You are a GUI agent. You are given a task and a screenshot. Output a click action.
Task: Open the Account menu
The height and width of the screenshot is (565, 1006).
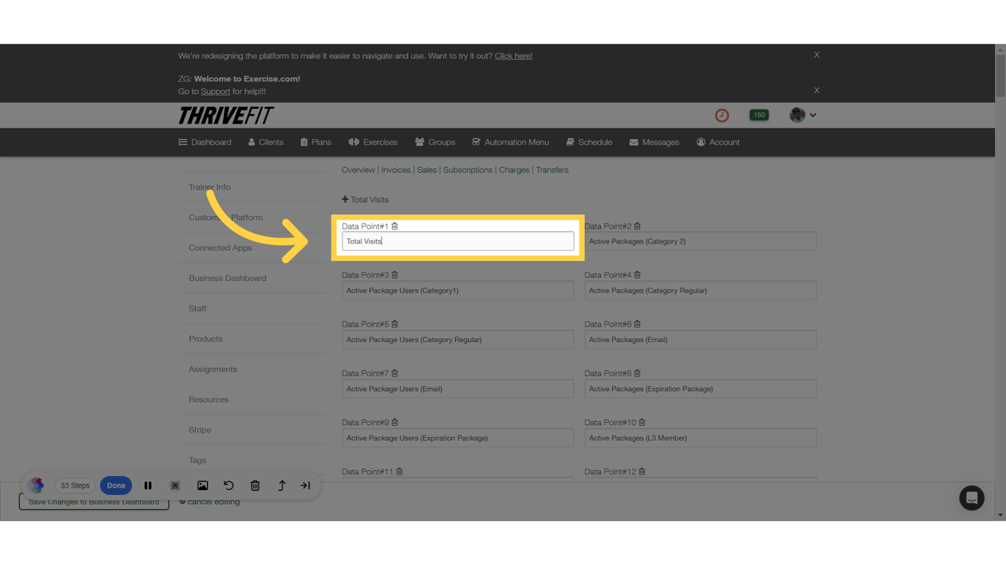tap(718, 142)
